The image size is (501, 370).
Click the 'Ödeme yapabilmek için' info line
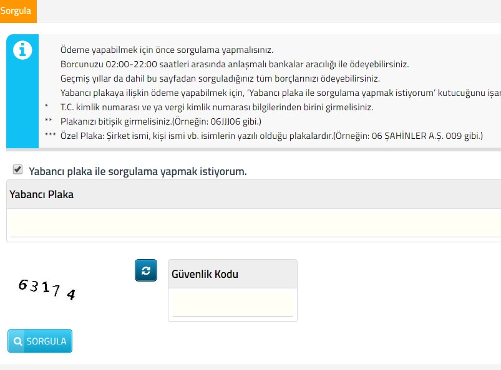[167, 50]
